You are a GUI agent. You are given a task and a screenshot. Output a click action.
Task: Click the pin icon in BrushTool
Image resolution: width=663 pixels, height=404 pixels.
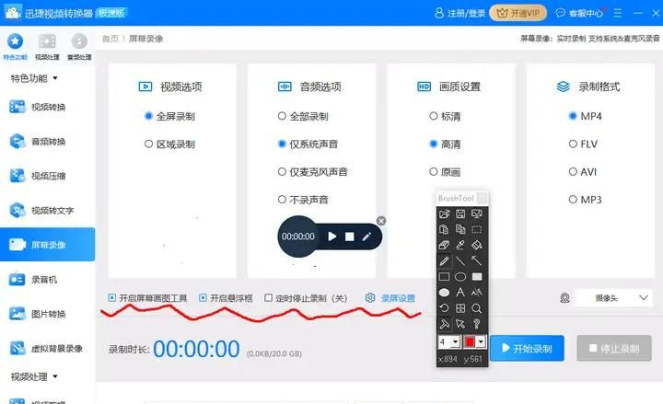[444, 324]
